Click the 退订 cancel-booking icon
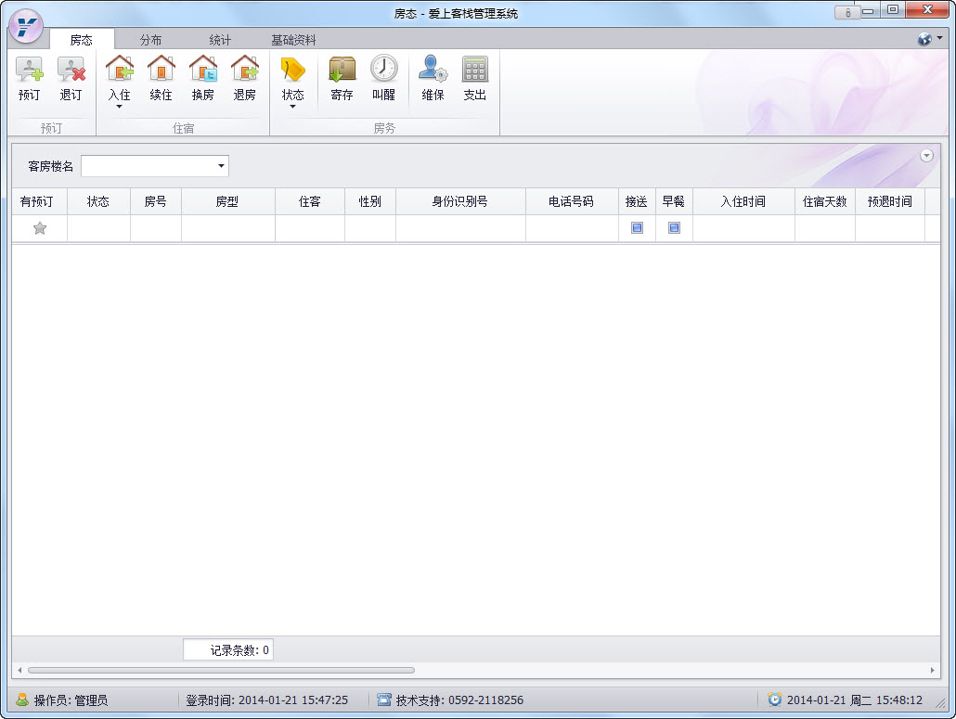 pyautogui.click(x=71, y=79)
